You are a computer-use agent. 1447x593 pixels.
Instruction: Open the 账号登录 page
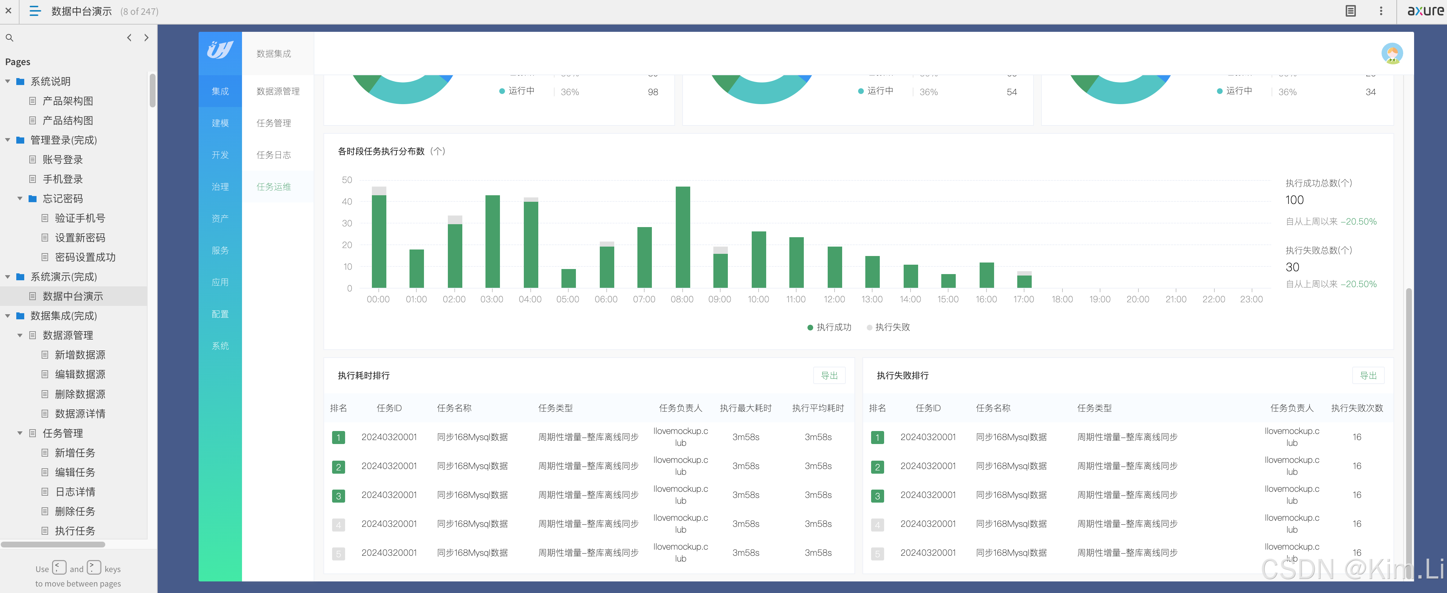pos(62,159)
